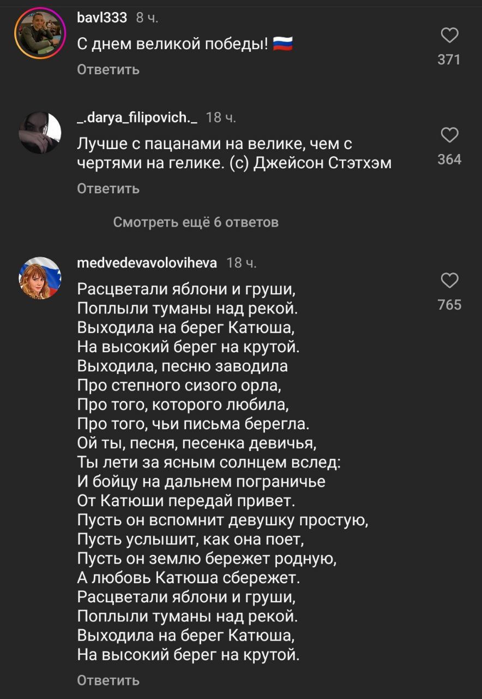
Task: Click the bavl333 username
Action: [x=102, y=18]
